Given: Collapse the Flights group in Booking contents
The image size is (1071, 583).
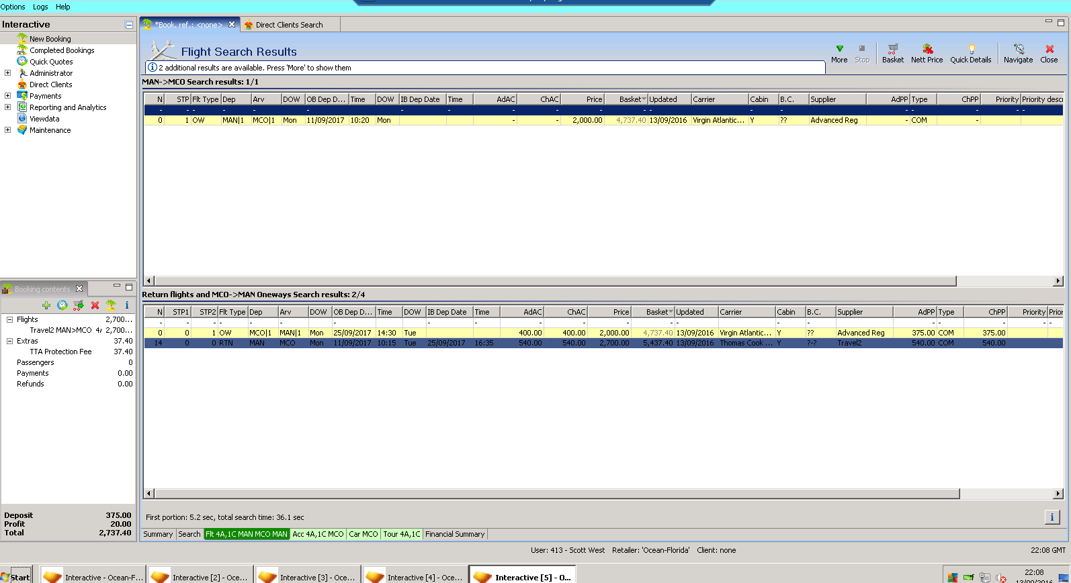Looking at the screenshot, I should (x=9, y=319).
